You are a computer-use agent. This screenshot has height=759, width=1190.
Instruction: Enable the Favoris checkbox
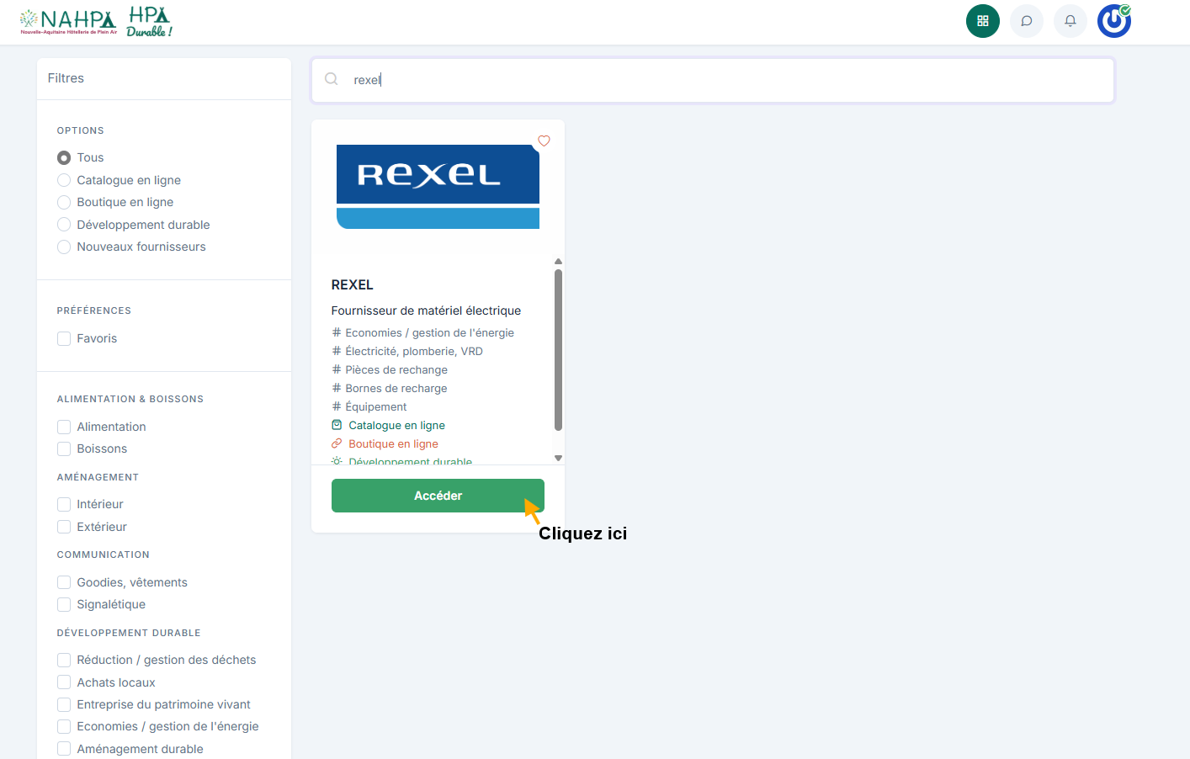click(64, 338)
